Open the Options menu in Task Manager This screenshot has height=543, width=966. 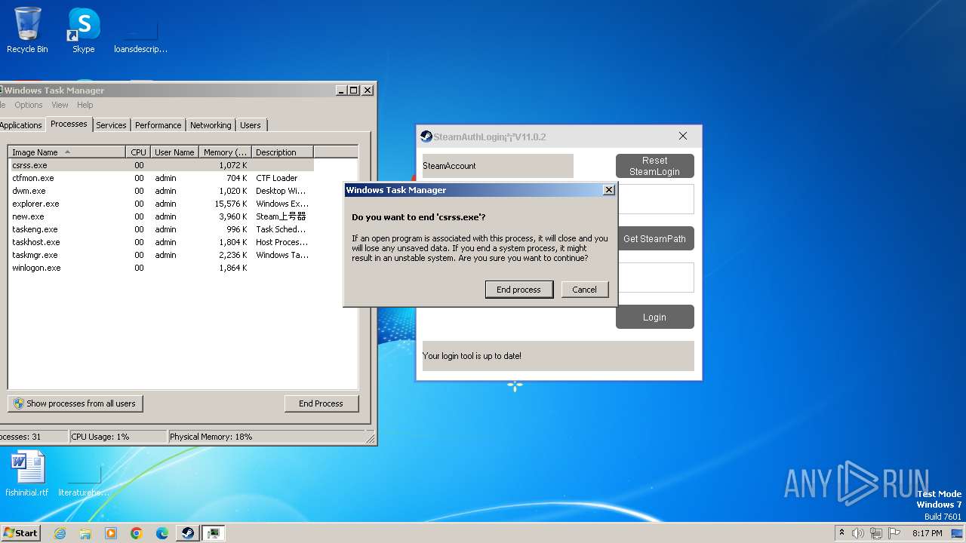click(x=29, y=105)
